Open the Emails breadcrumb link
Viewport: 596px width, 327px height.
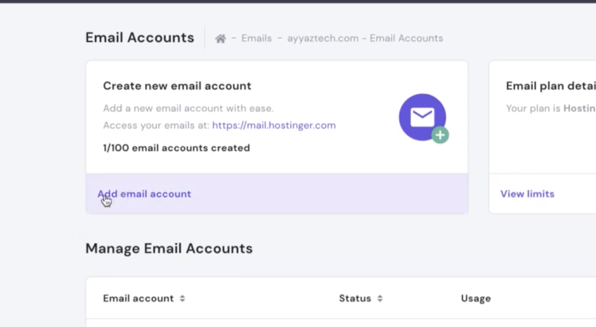tap(256, 38)
